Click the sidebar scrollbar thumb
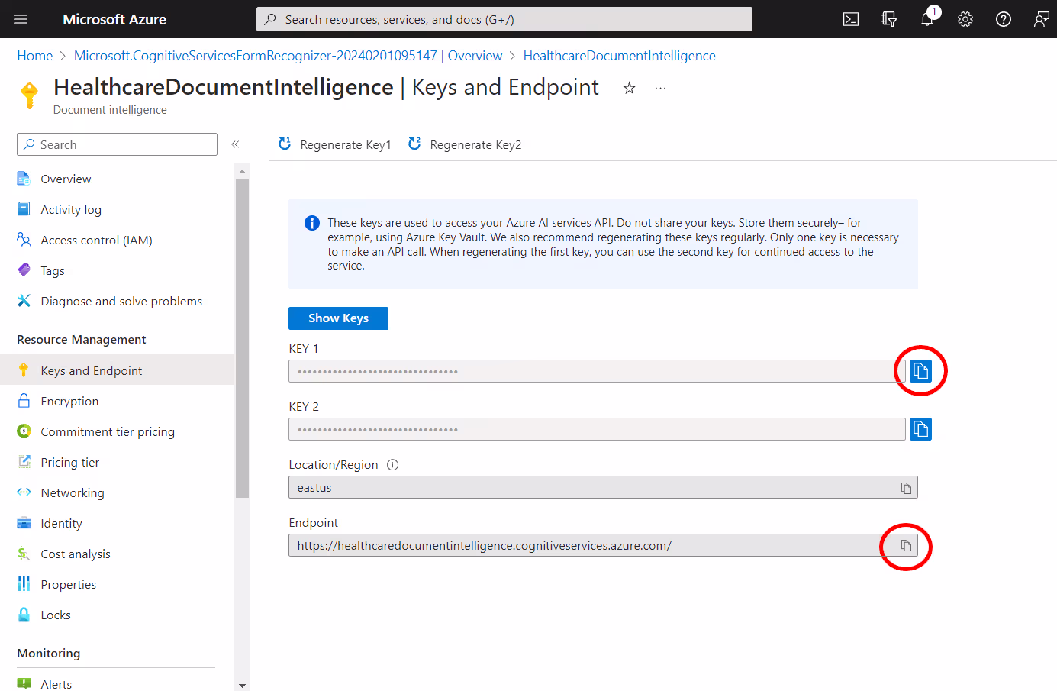1057x691 pixels. (x=242, y=338)
